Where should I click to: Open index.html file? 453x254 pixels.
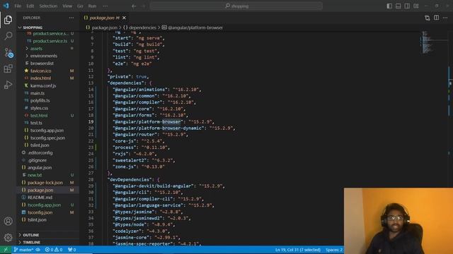click(x=47, y=78)
